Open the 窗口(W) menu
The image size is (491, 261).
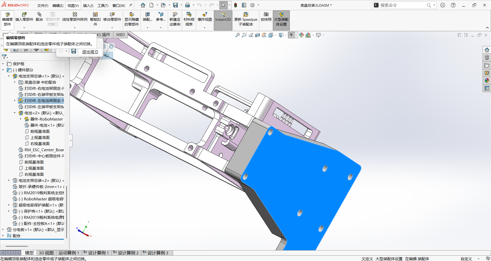point(119,5)
